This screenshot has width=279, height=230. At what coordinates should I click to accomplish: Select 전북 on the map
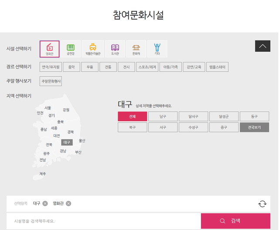pos(49,145)
